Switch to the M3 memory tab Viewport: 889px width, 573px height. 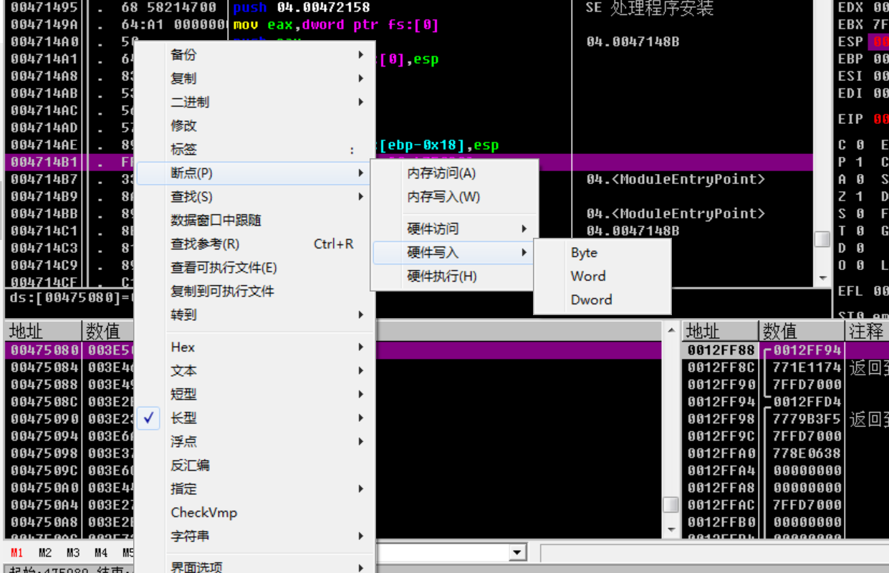pyautogui.click(x=73, y=553)
